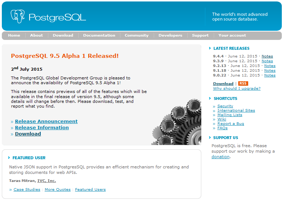This screenshot has width=284, height=205.
Task: Click the FEATURED USER section heading
Action: (x=29, y=158)
